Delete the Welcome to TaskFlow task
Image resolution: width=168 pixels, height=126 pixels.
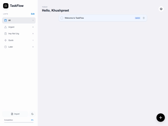pos(144,18)
